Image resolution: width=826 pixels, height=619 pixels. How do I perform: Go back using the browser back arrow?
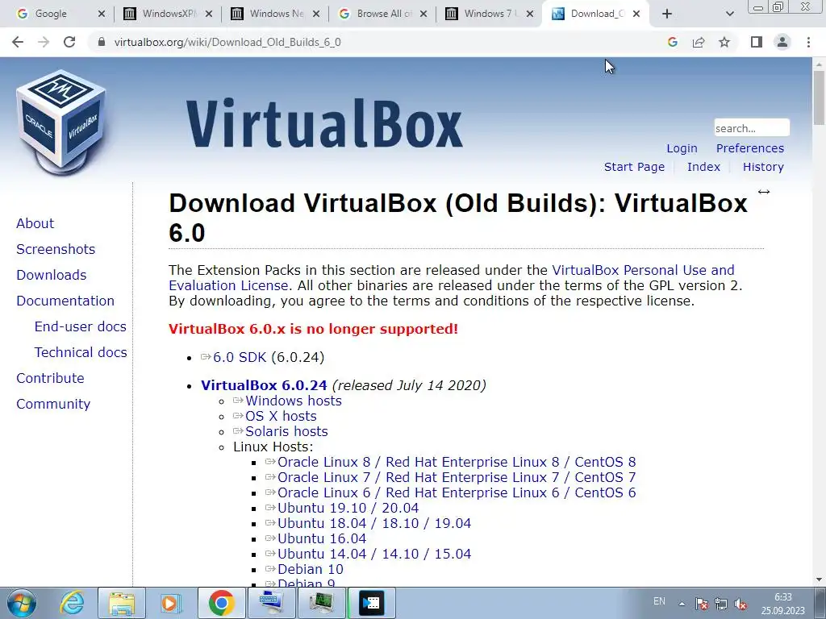tap(18, 42)
